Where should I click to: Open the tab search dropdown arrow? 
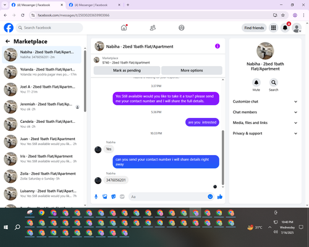coord(4,5)
